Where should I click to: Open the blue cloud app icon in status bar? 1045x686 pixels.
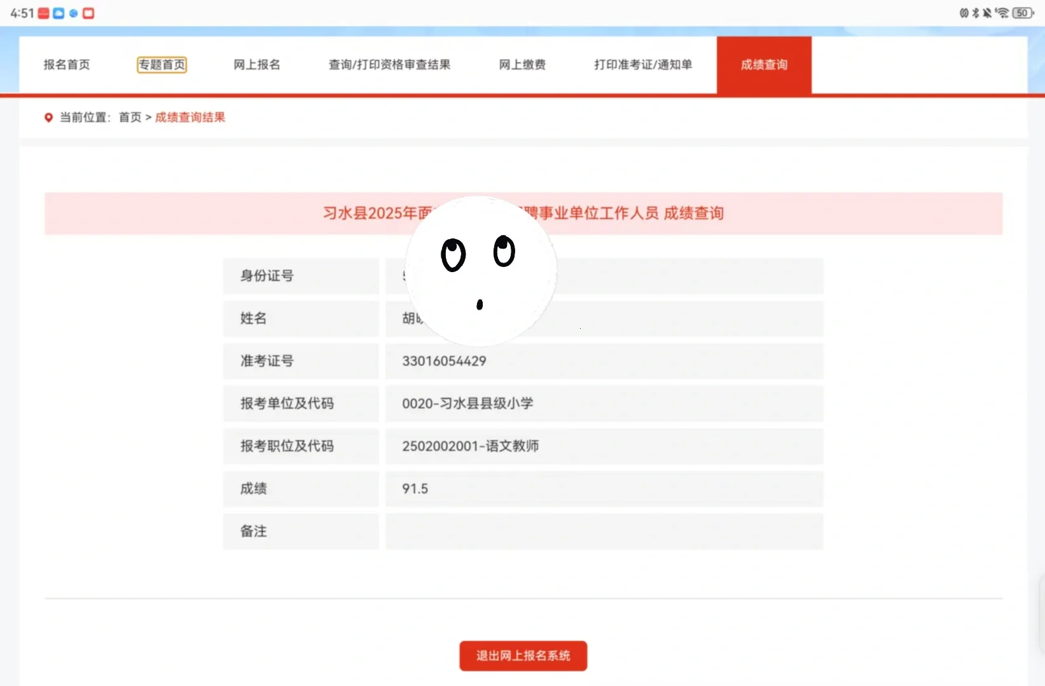click(x=59, y=13)
